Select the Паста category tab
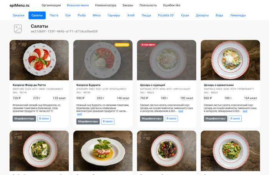Screen dimensions: 269x175 click(54, 15)
